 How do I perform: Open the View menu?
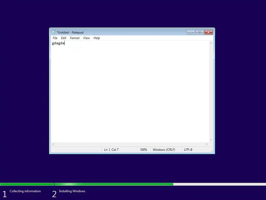point(86,38)
